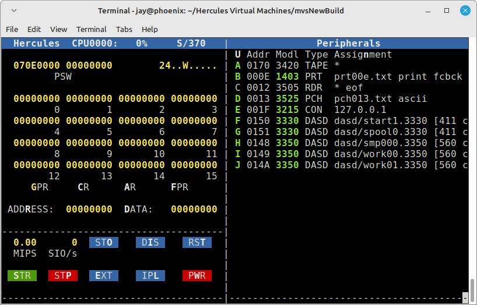This screenshot has width=477, height=305.
Task: Select device G dasd/spool0.3330 row
Action: pos(352,132)
